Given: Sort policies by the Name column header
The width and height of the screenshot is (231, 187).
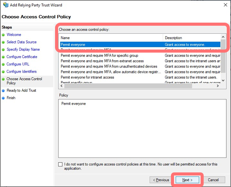Looking at the screenshot, I should point(111,38).
